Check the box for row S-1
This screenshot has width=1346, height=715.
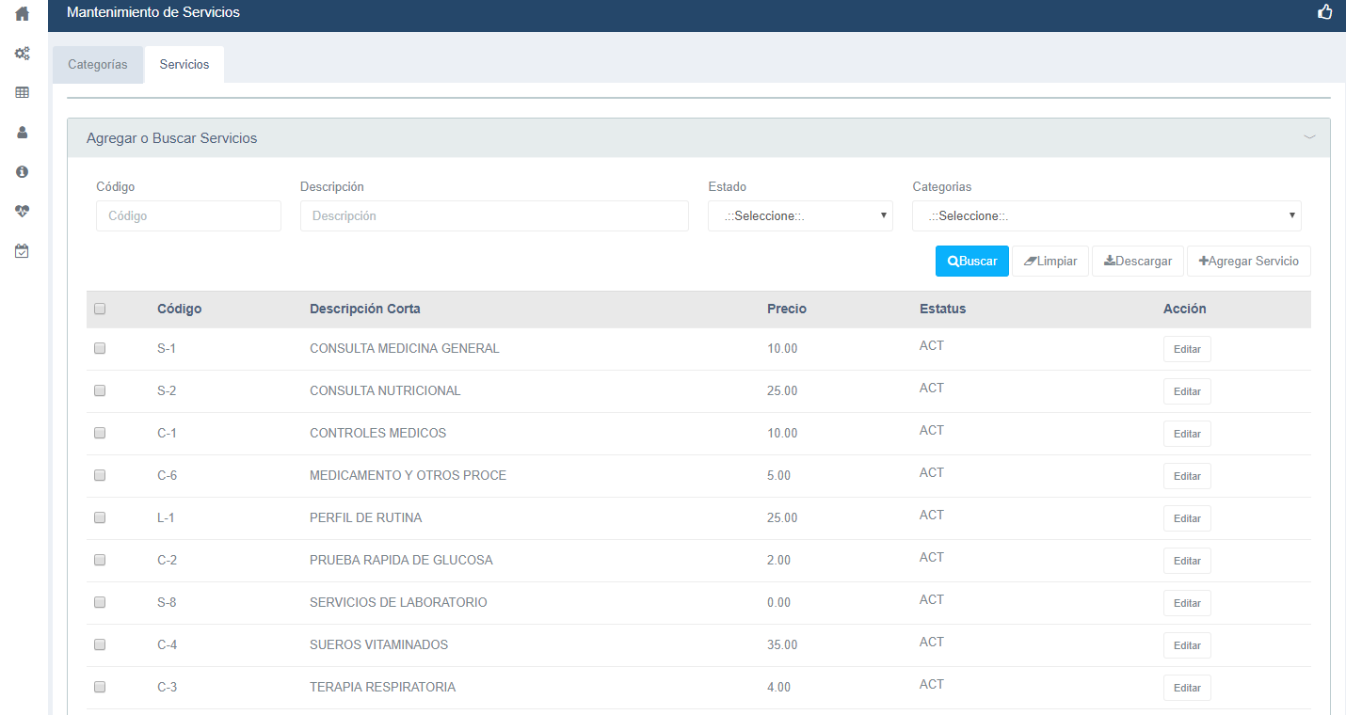click(x=100, y=348)
